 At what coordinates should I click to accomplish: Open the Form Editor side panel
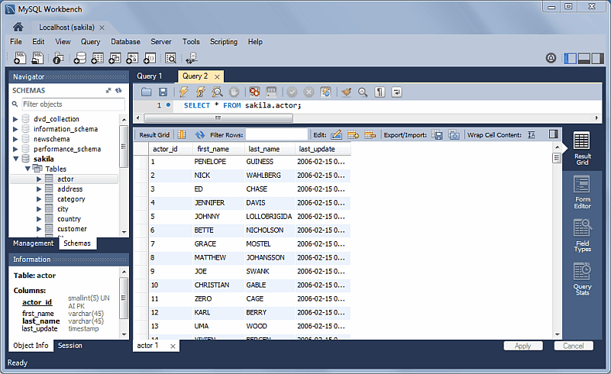582,191
